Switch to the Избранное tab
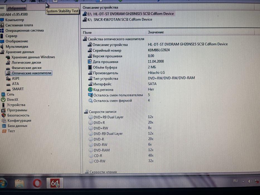 coord(17,8)
